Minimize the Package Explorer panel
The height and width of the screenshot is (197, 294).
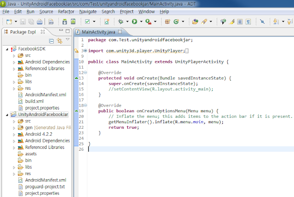[x=61, y=30]
